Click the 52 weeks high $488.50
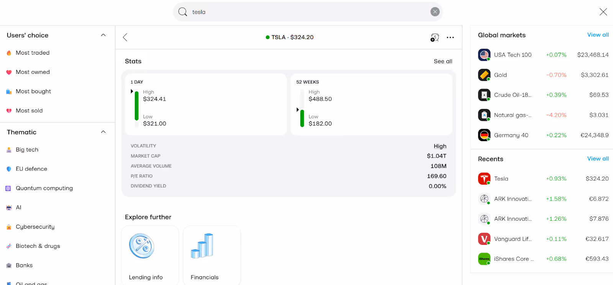 click(x=320, y=99)
